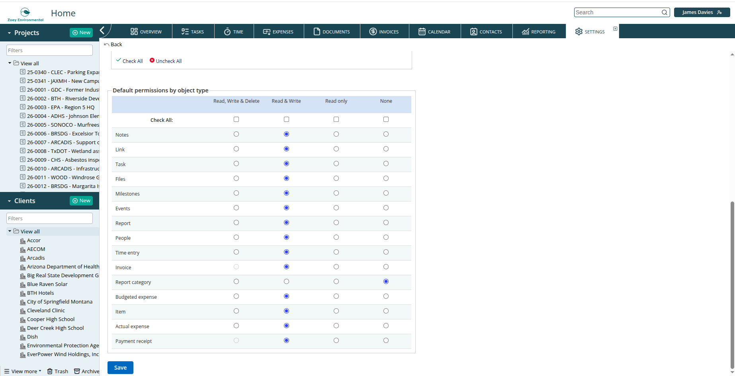Open the Archive icon in bottom bar
735x376 pixels.
[77, 371]
